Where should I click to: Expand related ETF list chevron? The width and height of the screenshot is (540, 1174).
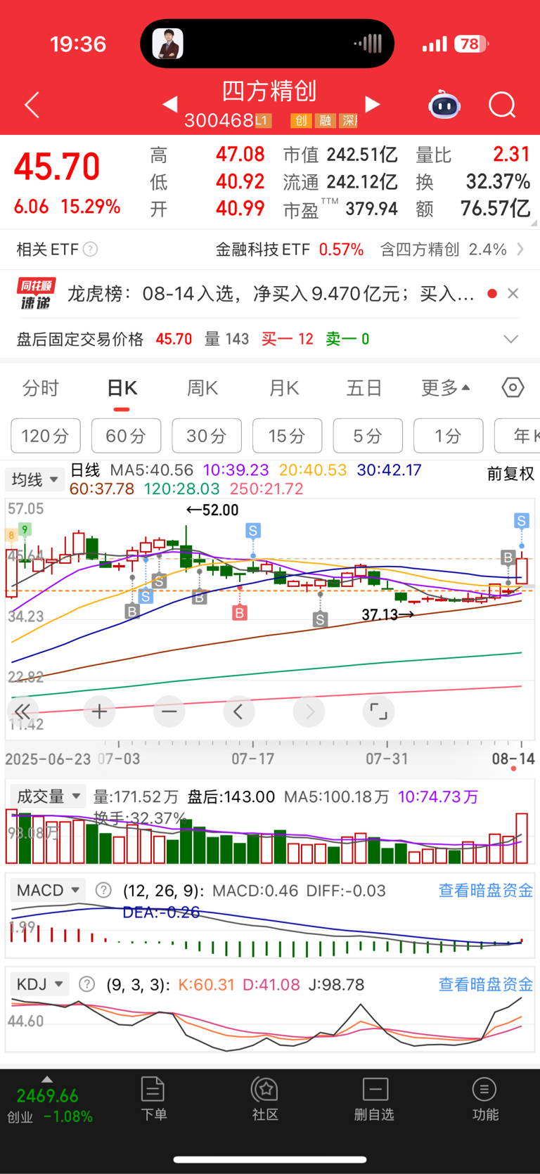[520, 250]
